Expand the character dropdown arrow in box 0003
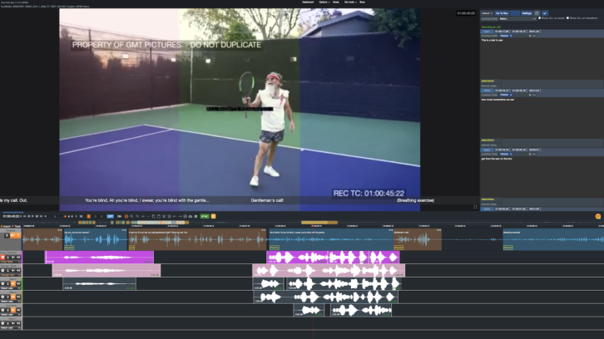604x339 pixels. pyautogui.click(x=534, y=154)
